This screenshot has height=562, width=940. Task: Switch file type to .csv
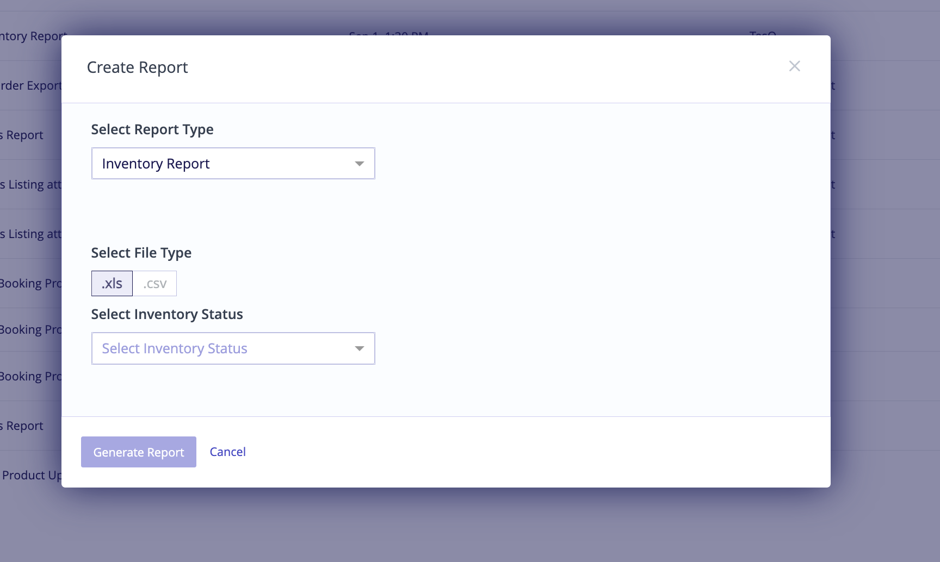click(x=155, y=283)
